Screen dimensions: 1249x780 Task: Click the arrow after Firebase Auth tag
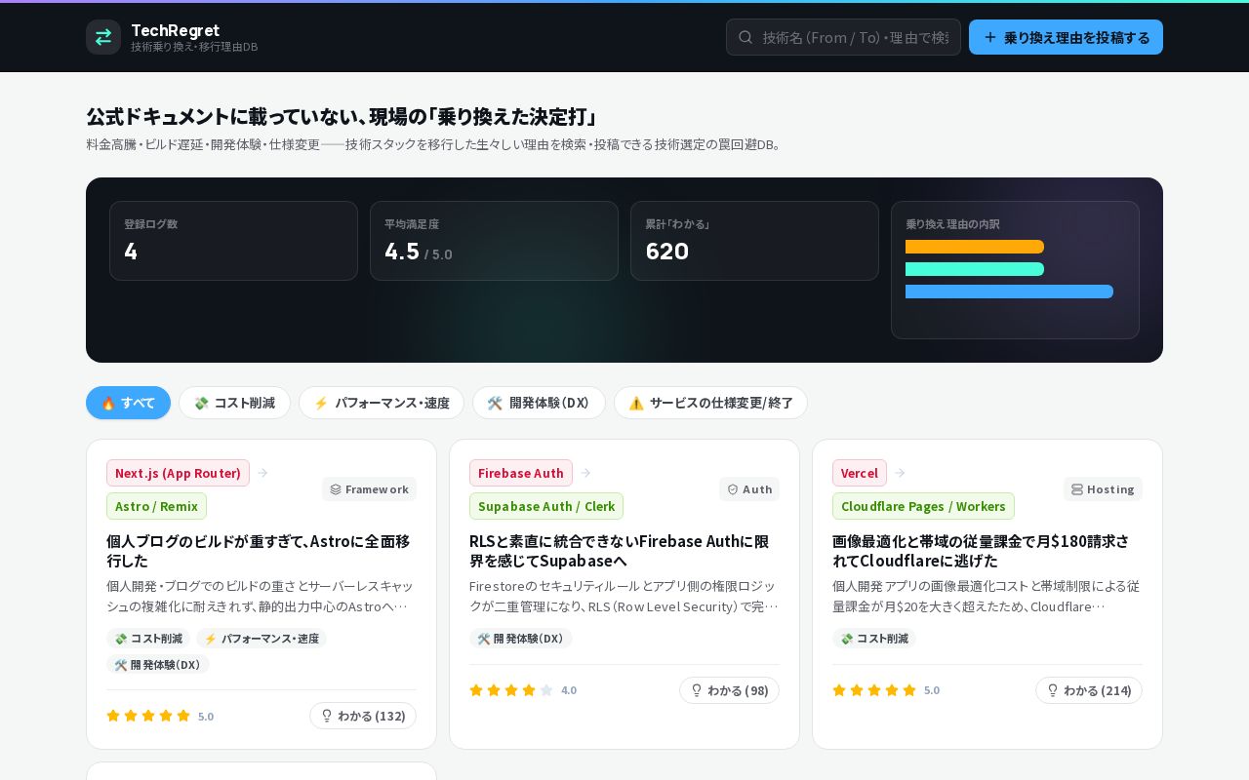click(x=585, y=473)
